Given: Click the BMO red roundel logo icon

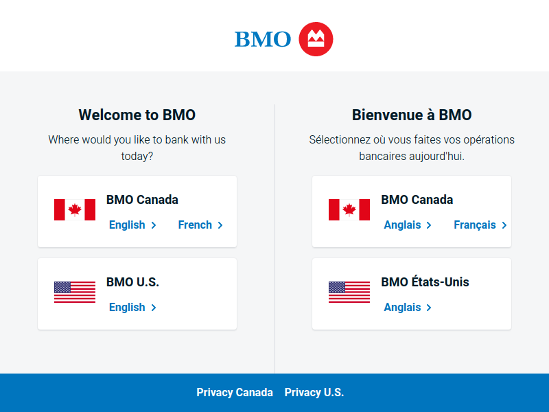Looking at the screenshot, I should (x=316, y=39).
